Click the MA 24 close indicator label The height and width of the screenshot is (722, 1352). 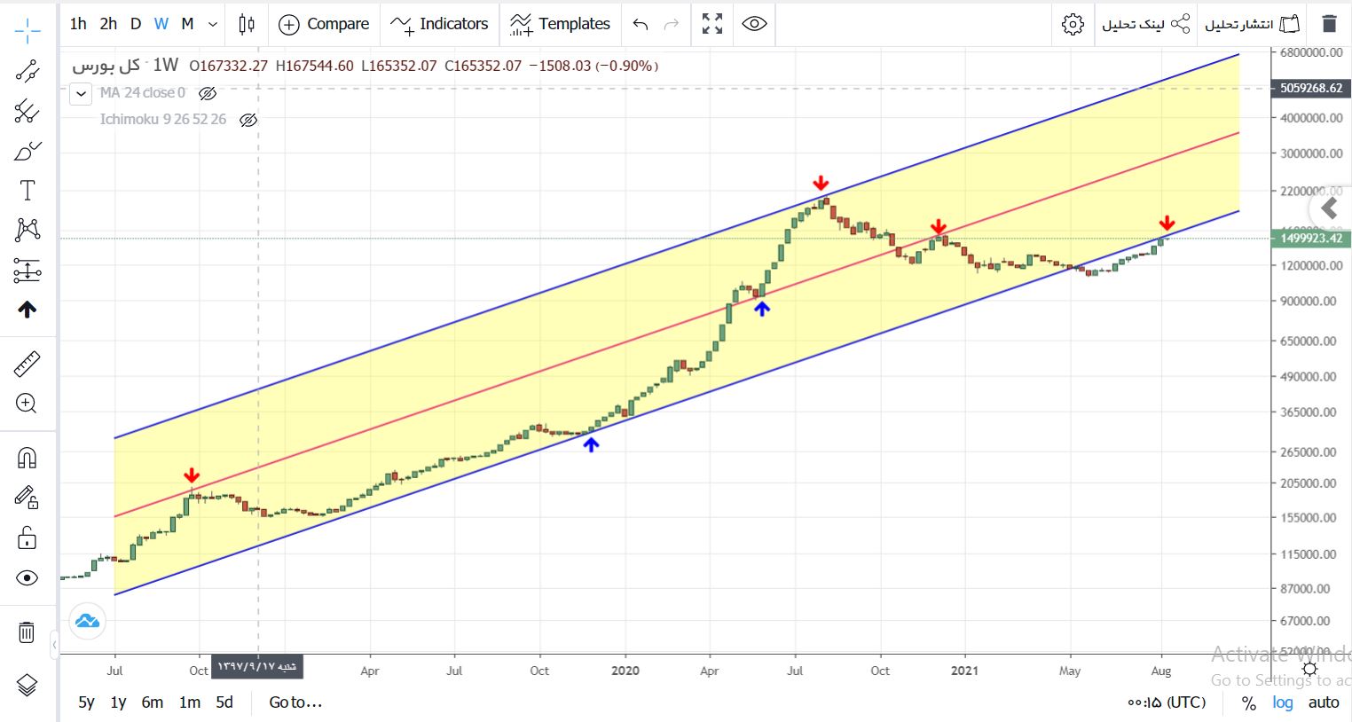click(143, 93)
